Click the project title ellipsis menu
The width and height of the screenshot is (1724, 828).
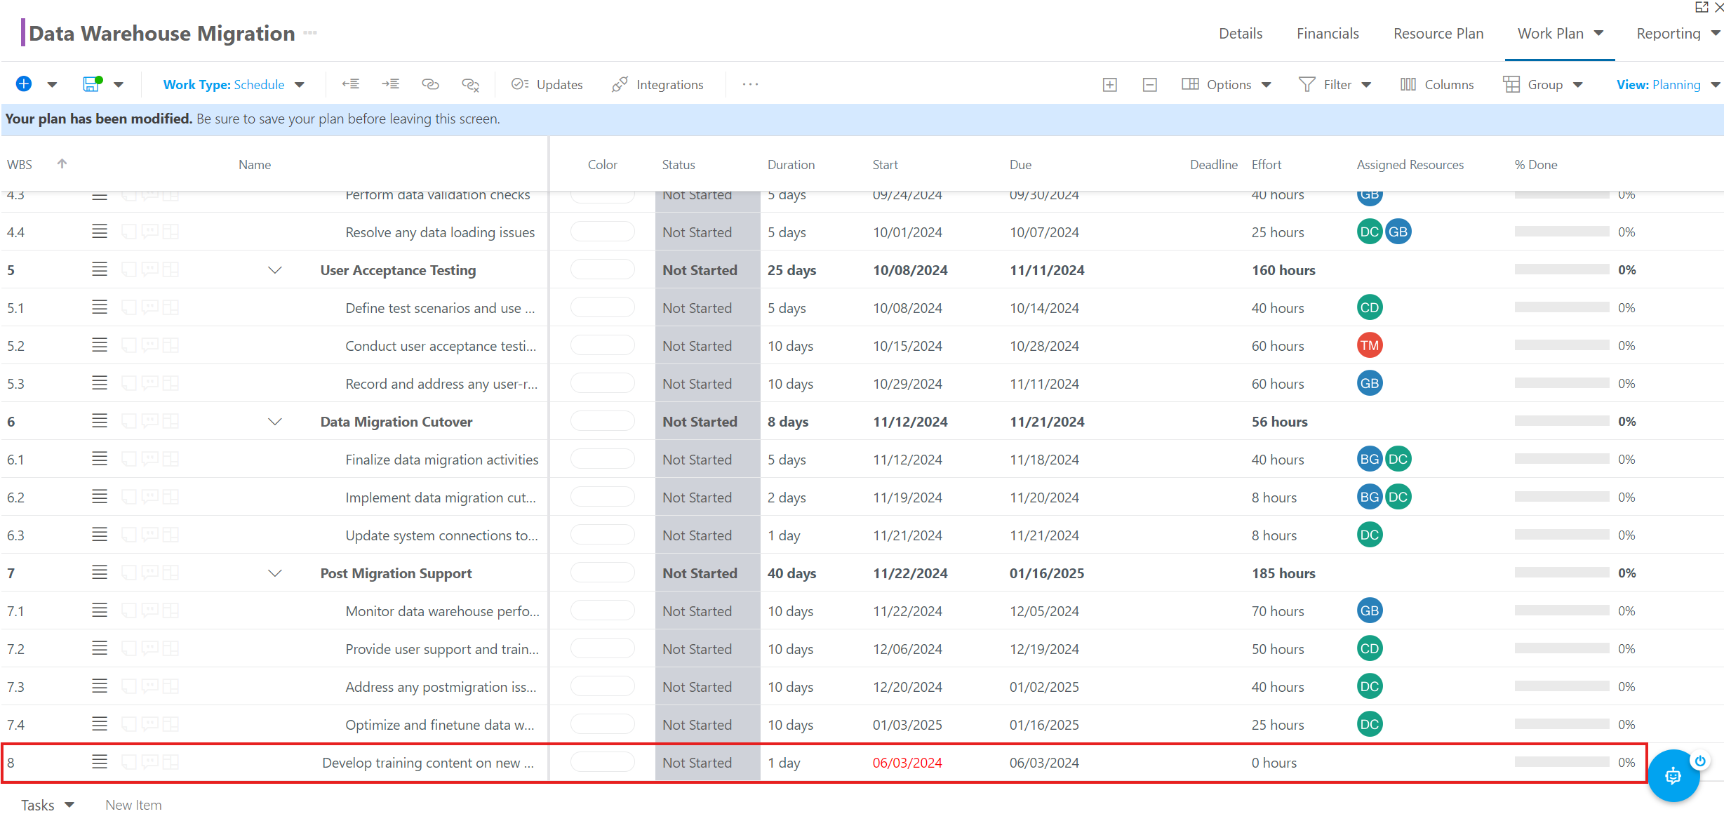pyautogui.click(x=310, y=33)
